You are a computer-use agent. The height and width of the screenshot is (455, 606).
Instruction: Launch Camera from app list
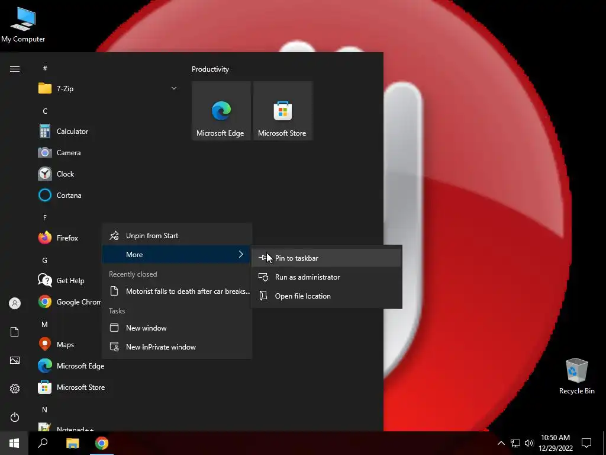pos(107,153)
